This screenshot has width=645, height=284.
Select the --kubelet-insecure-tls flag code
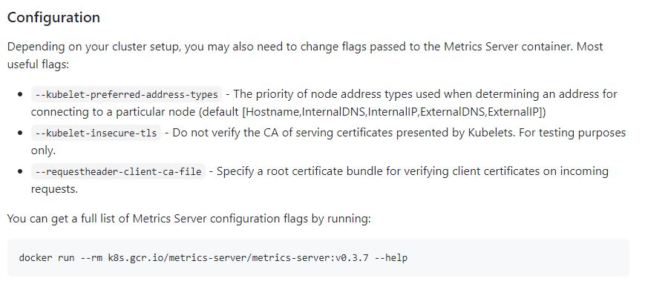pyautogui.click(x=96, y=133)
